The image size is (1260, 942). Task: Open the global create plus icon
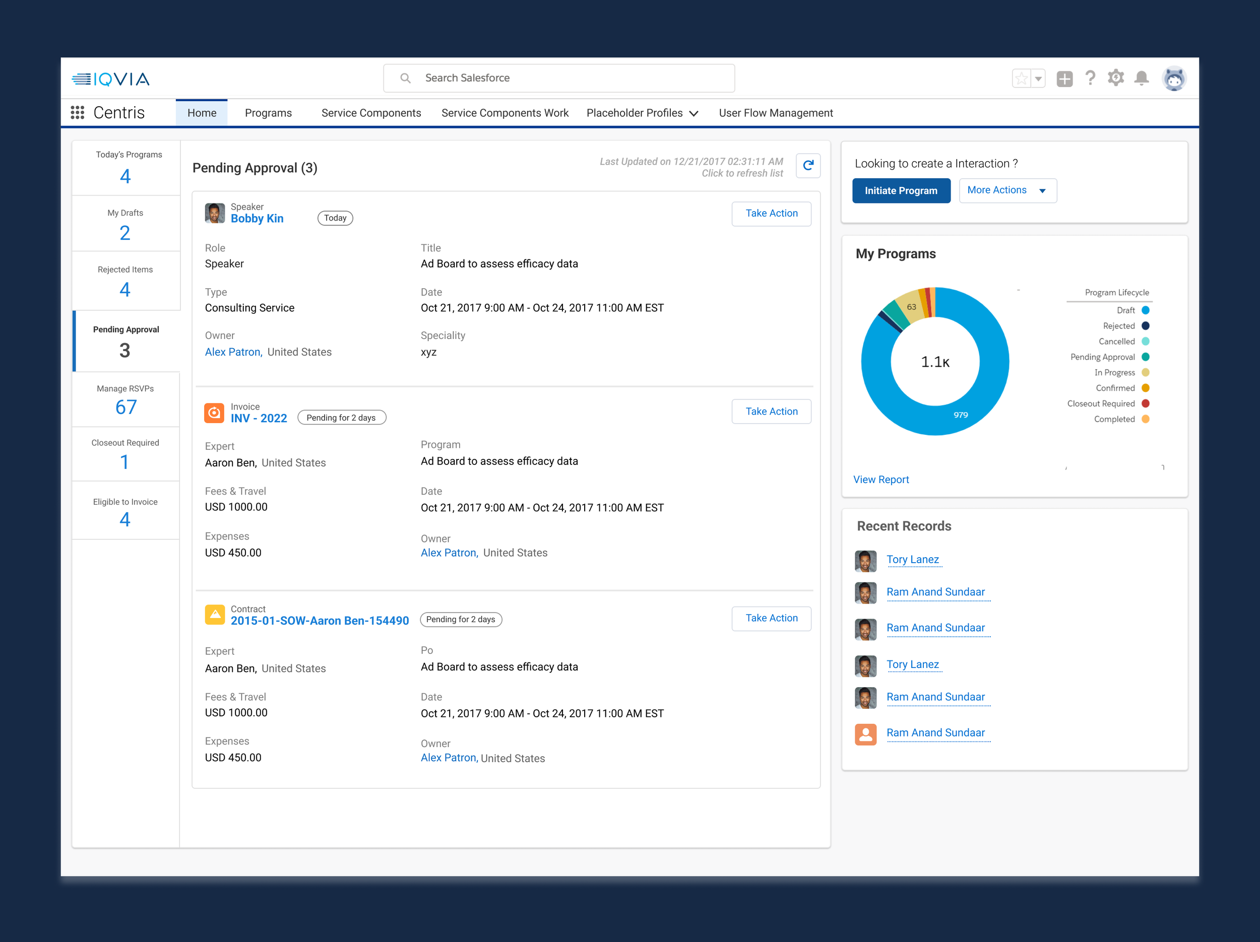coord(1063,79)
